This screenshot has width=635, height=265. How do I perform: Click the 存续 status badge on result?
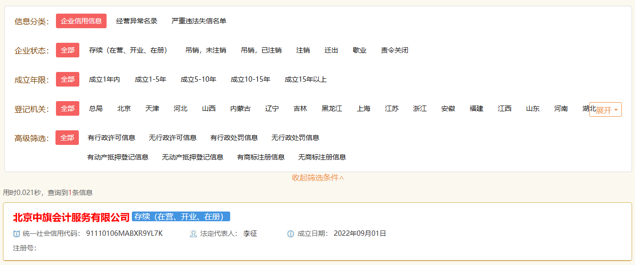pos(181,217)
